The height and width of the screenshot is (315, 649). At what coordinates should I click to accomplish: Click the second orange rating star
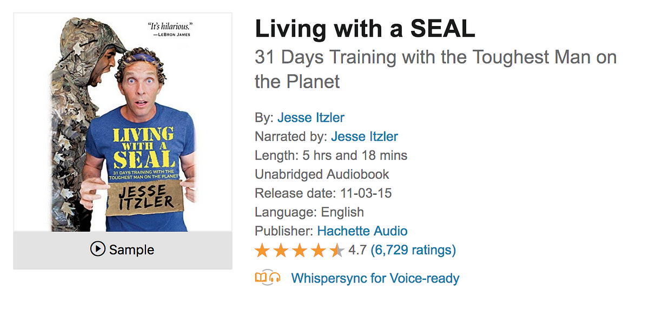click(281, 250)
